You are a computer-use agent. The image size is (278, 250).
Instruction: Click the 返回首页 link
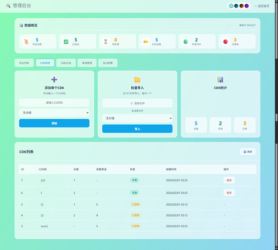click(x=262, y=6)
